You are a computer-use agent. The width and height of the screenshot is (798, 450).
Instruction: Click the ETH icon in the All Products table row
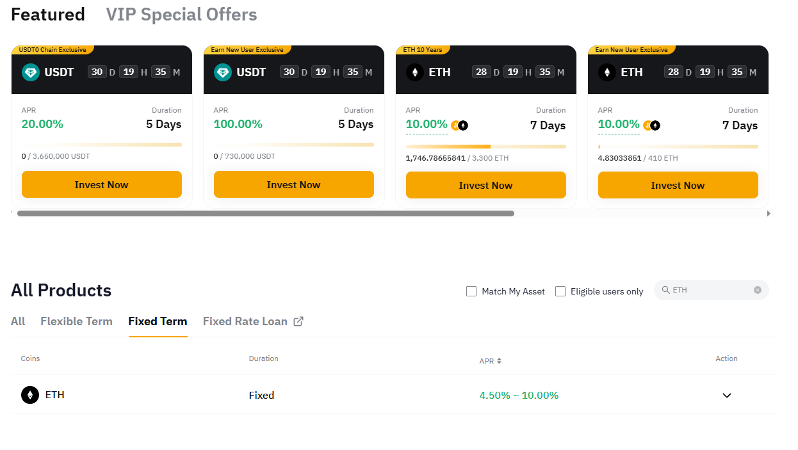coord(30,395)
